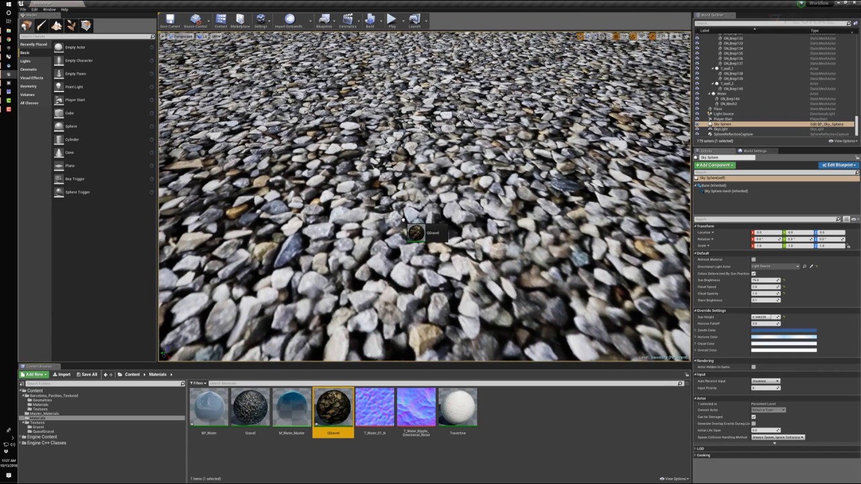Click the Build toolbar icon
The width and height of the screenshot is (861, 484).
click(369, 20)
